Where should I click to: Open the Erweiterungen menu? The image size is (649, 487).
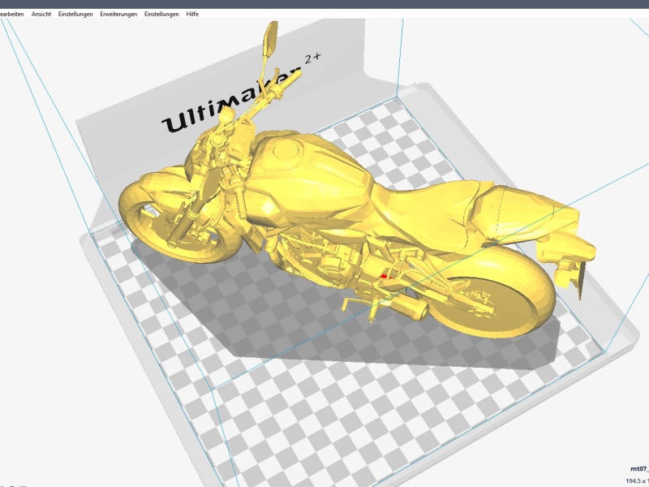tap(118, 14)
